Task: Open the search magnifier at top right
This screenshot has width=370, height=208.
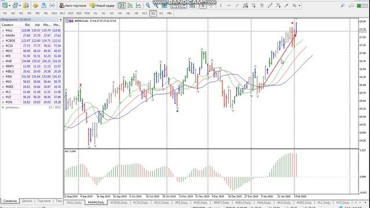Action: [x=343, y=5]
